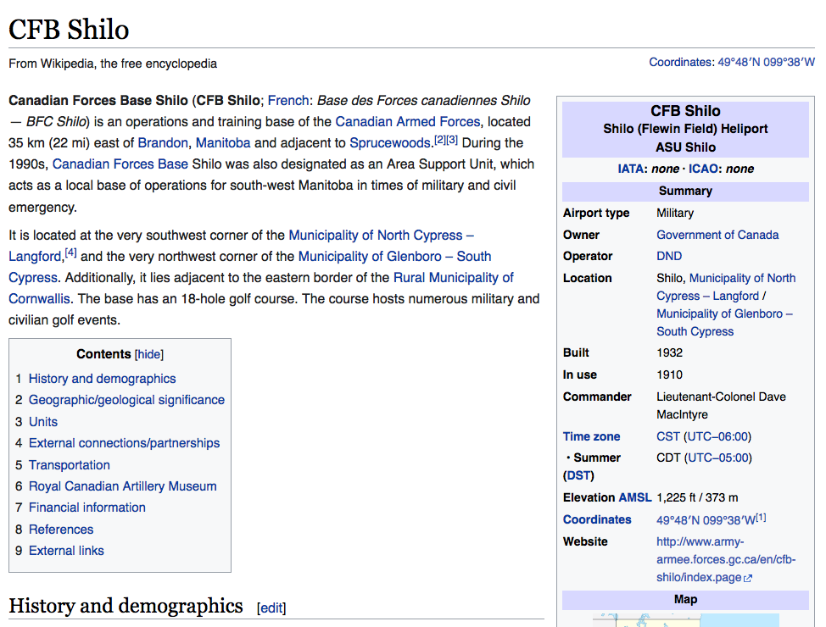Open the Rural Municipality of Cornwallis link
This screenshot has height=627, width=826.
pos(260,288)
